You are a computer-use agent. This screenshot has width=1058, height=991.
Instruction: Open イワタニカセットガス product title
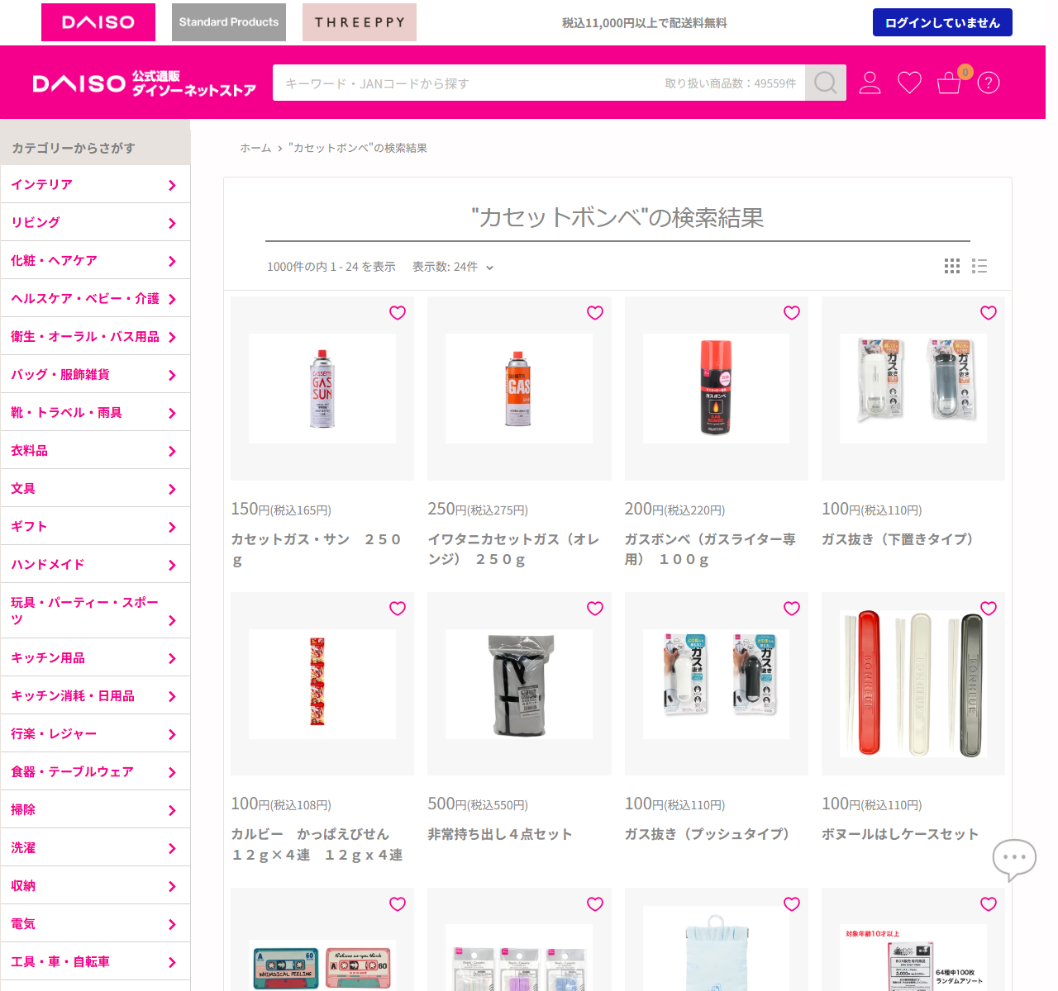514,549
